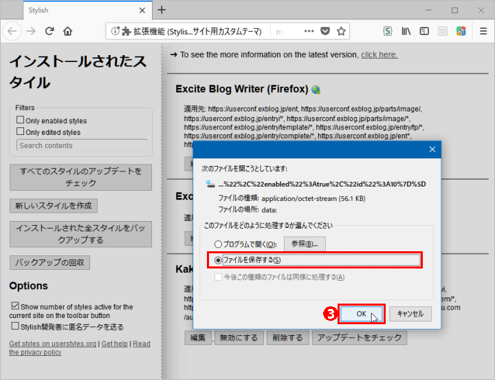Toggle the sidebar view icon
Viewport: 495px width, 380px height.
424,31
